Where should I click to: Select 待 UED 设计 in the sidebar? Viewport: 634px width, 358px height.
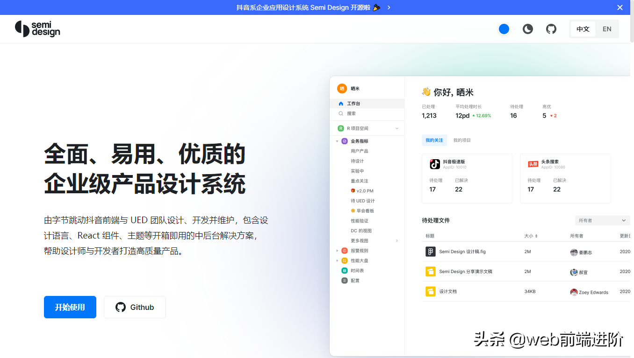363,201
